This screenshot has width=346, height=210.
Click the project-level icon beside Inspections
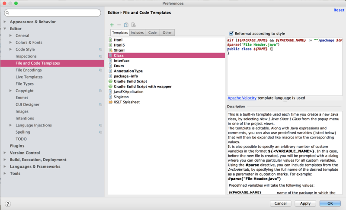pos(100,56)
